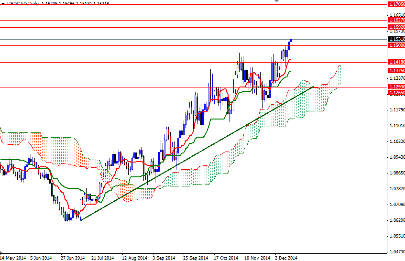The width and height of the screenshot is (405, 261).
Task: Click the 1.05510 price scale value
Action: click(x=397, y=236)
